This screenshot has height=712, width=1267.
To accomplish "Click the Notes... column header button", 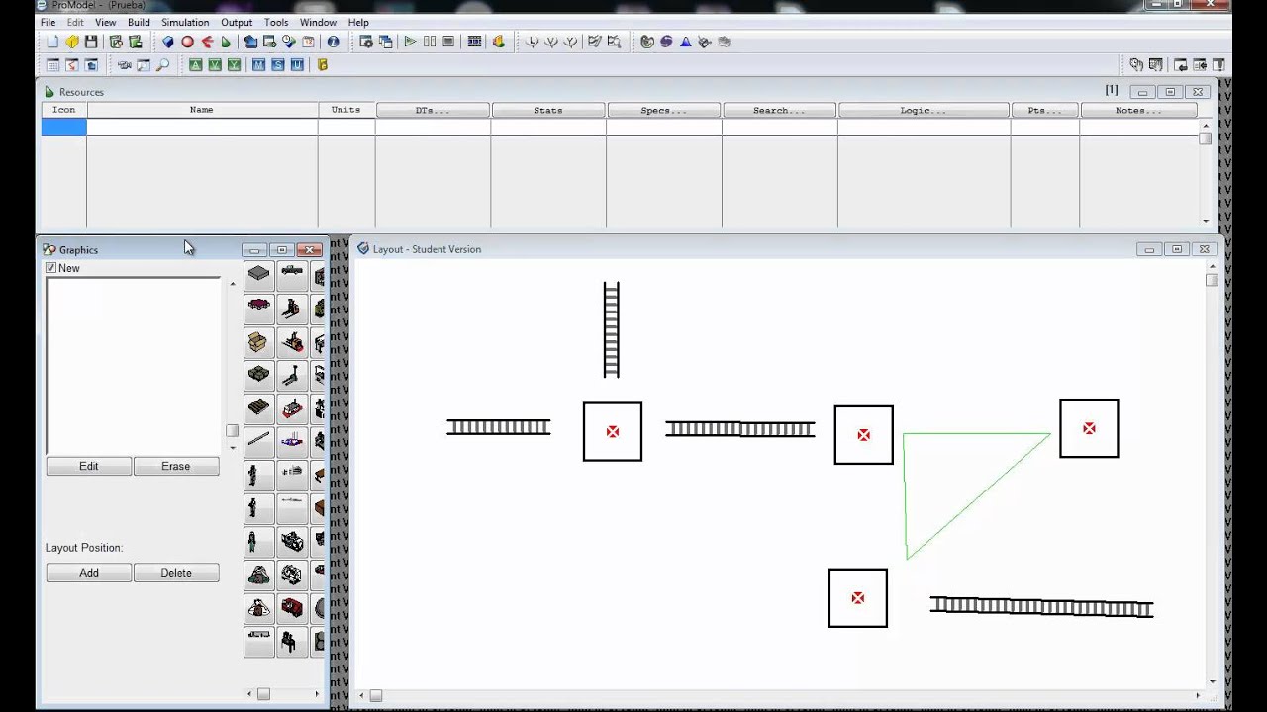I will (1139, 110).
